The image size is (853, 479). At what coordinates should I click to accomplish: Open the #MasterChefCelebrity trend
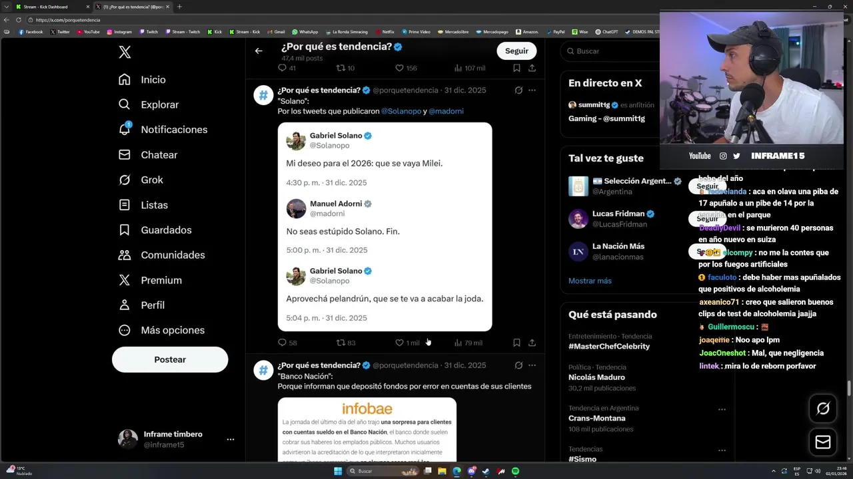tap(609, 347)
